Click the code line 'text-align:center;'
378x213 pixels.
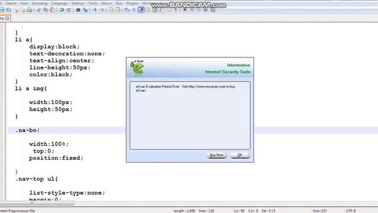point(61,60)
